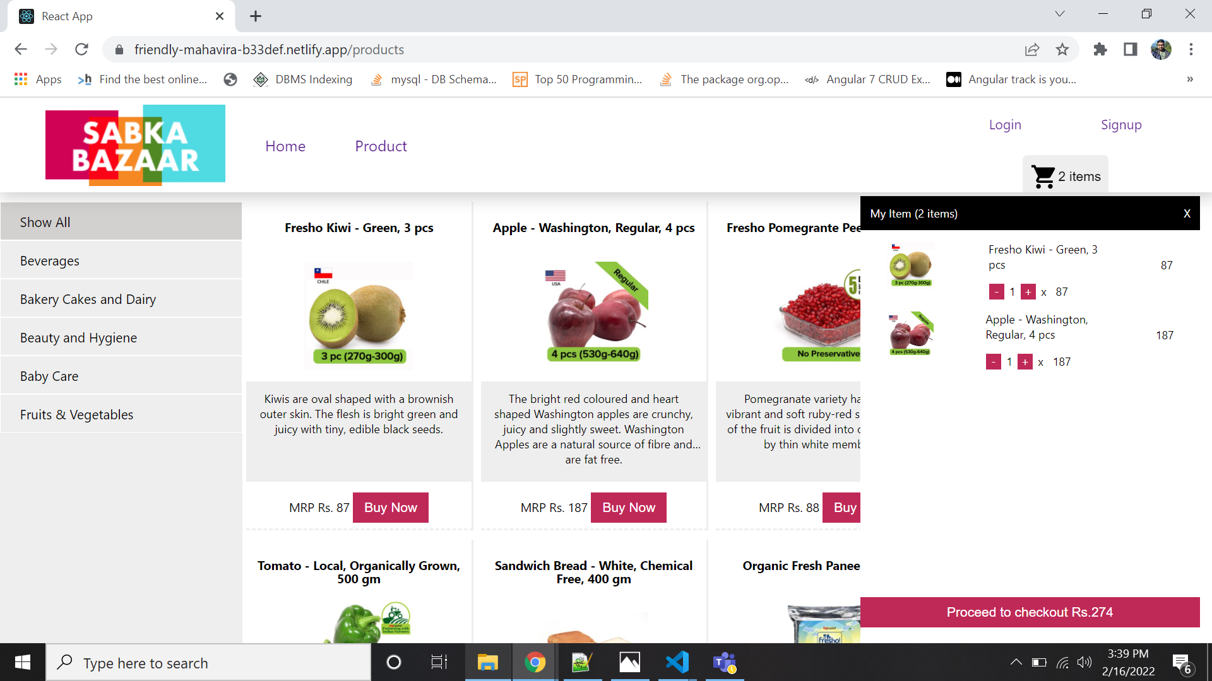Click Buy Now for Washington apples
The width and height of the screenshot is (1212, 681).
point(628,507)
